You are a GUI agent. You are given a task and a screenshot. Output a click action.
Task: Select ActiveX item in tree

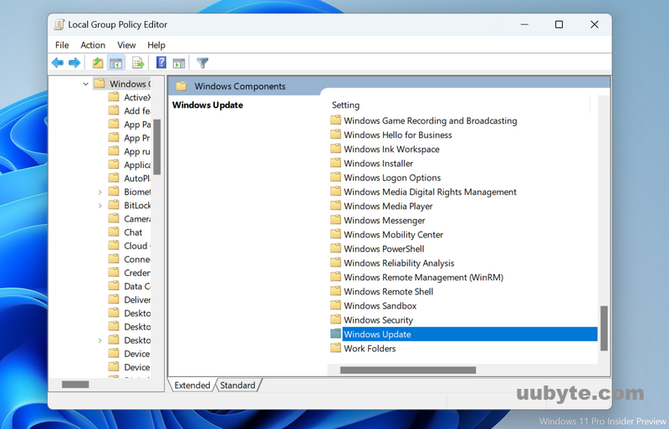point(137,97)
